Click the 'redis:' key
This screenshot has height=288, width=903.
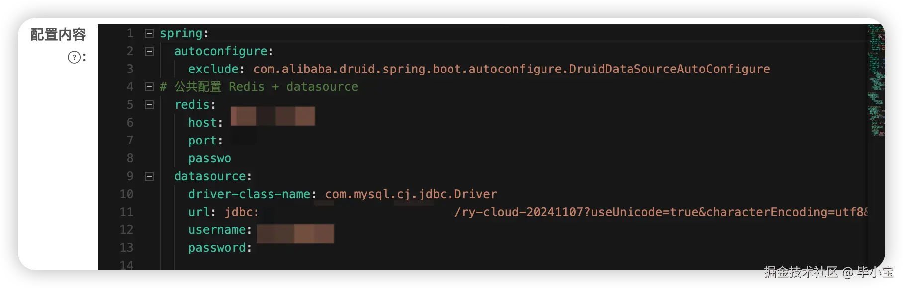[195, 105]
